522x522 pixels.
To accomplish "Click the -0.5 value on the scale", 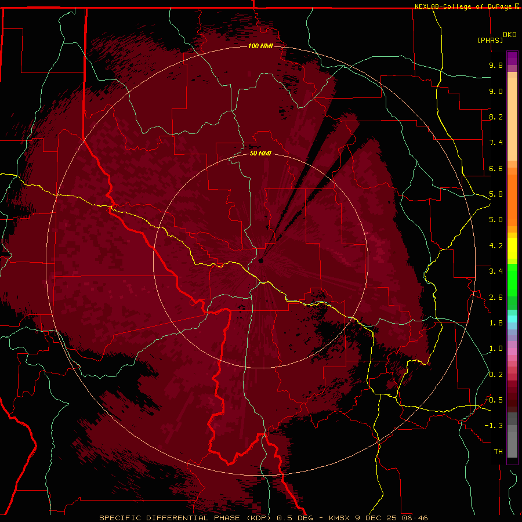I will tap(494, 400).
